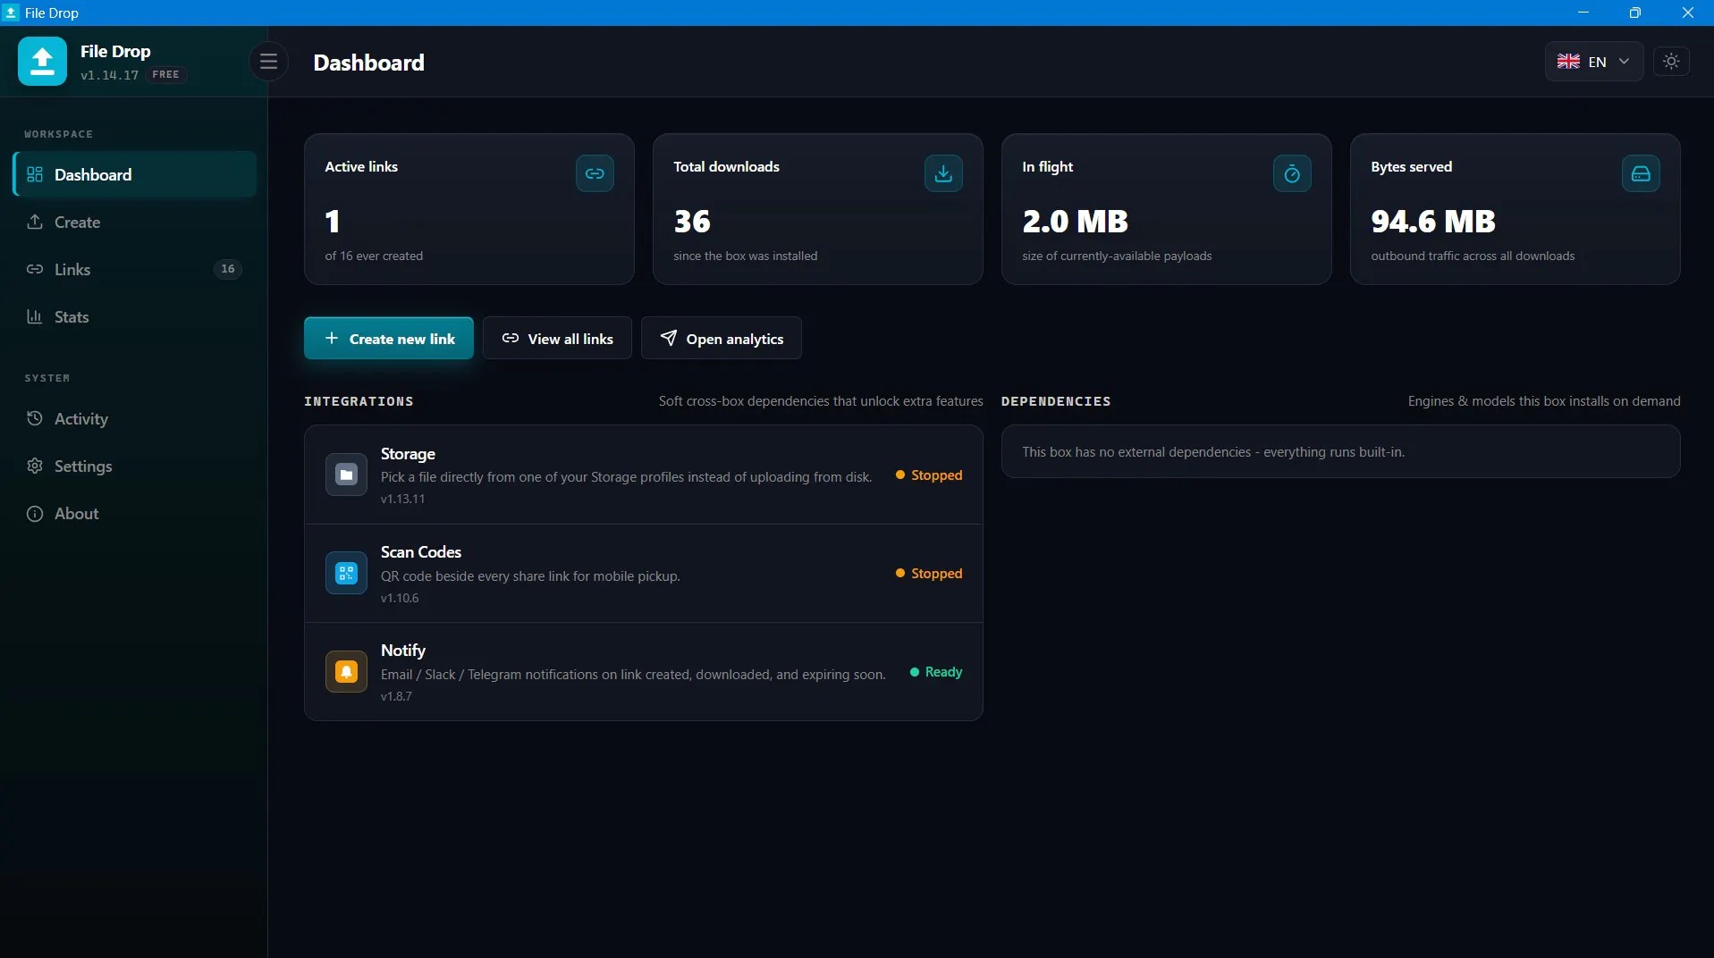This screenshot has height=958, width=1714.
Task: Click the View all links button
Action: (557, 338)
